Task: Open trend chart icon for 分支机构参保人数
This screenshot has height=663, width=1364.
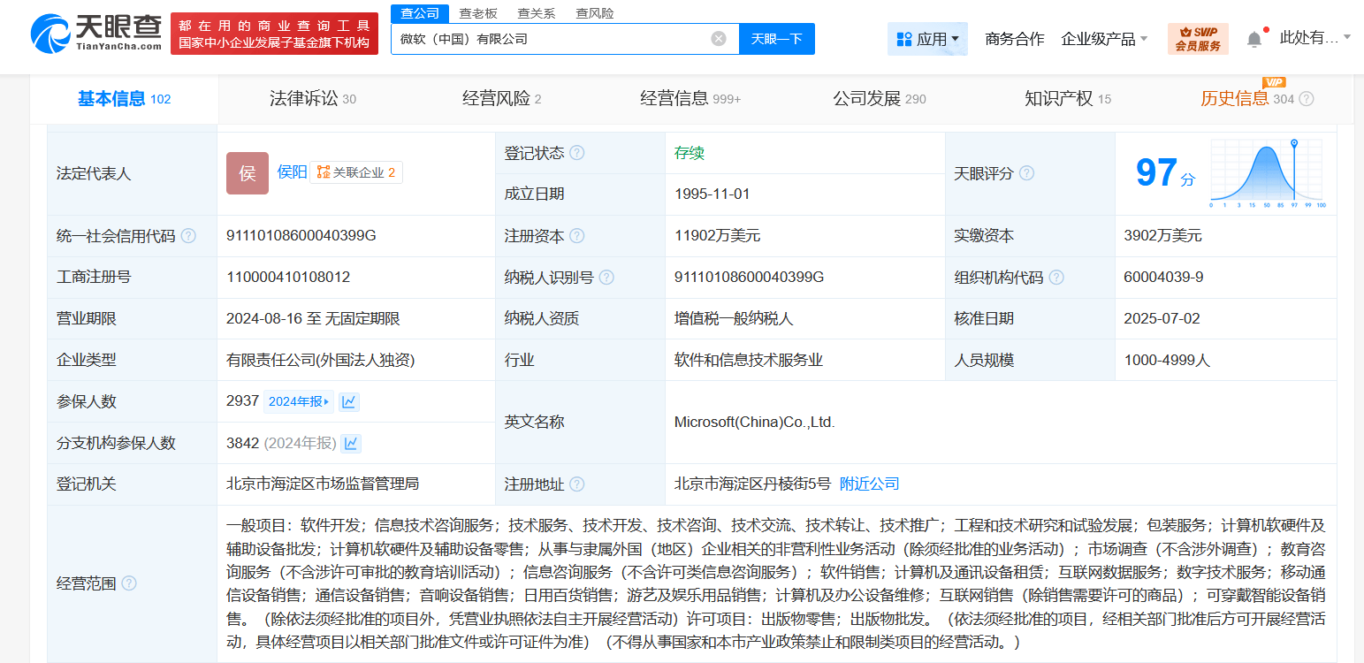Action: (351, 443)
